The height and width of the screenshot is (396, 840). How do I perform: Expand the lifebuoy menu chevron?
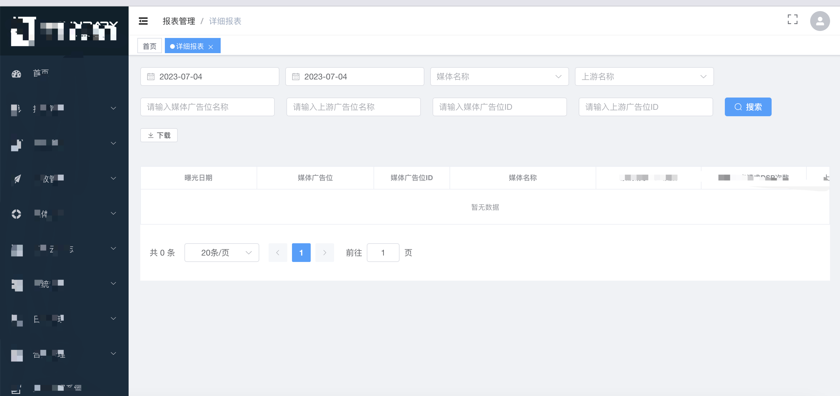tap(113, 213)
